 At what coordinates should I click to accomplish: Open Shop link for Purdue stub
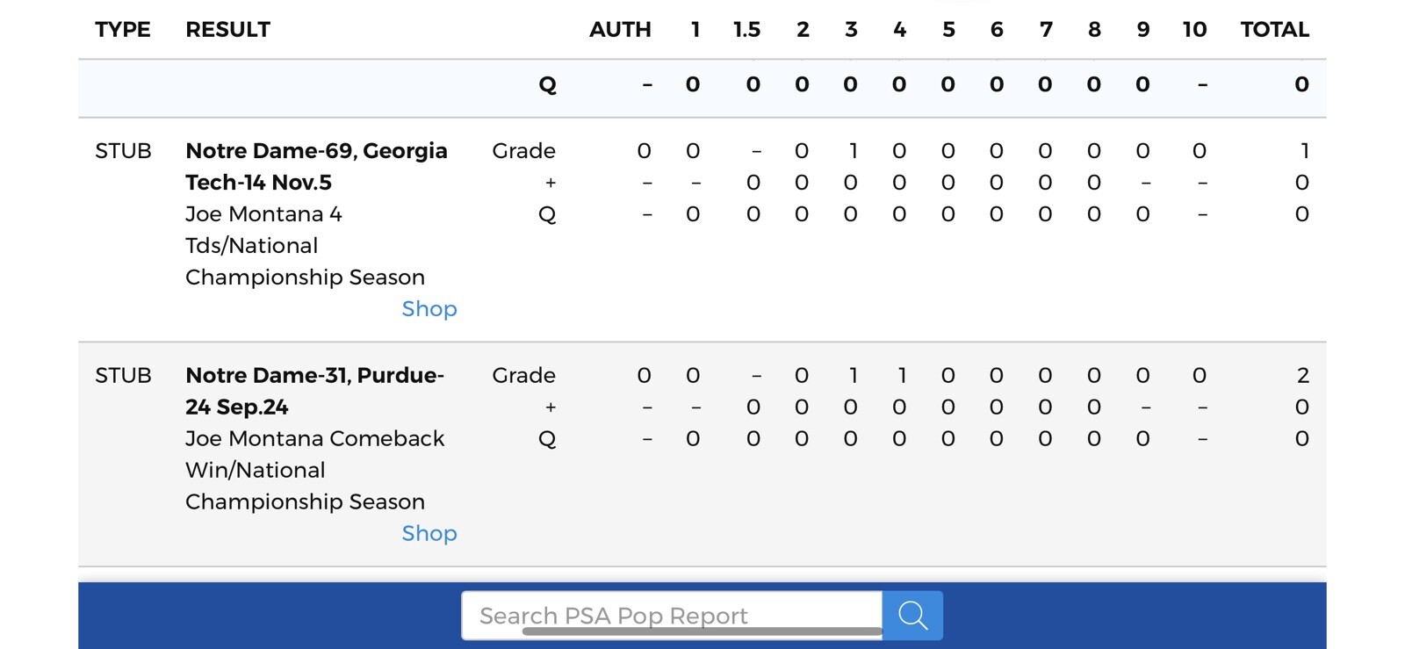429,534
